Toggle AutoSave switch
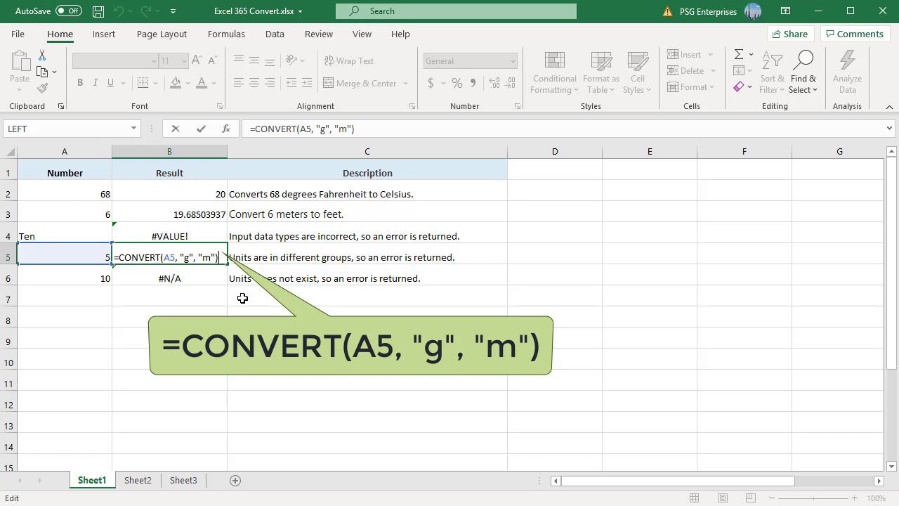 pos(68,11)
